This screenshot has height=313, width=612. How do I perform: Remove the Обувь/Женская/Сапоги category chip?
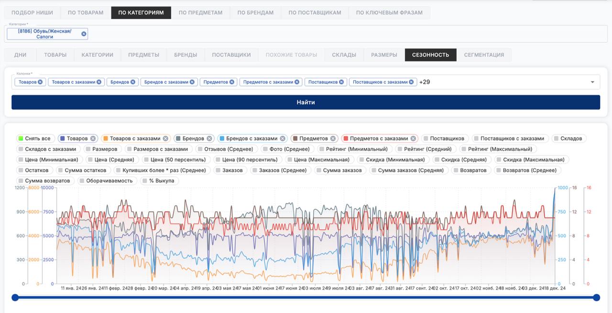pyautogui.click(x=84, y=34)
